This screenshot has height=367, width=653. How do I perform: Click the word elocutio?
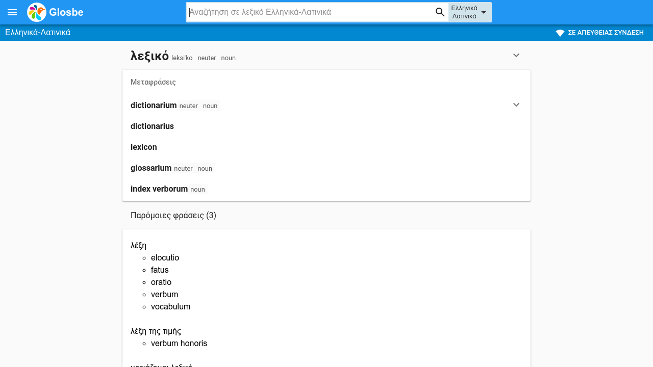point(165,258)
